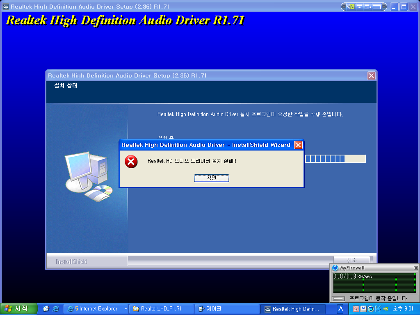Click the M keyboard tray icon

[x=363, y=309]
